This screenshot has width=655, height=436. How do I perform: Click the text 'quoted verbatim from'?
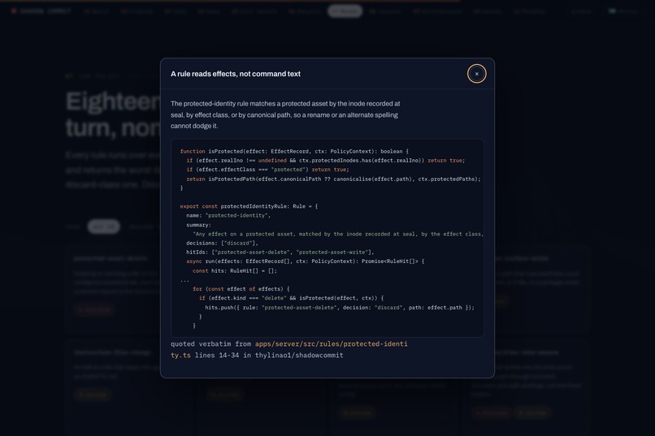[211, 344]
